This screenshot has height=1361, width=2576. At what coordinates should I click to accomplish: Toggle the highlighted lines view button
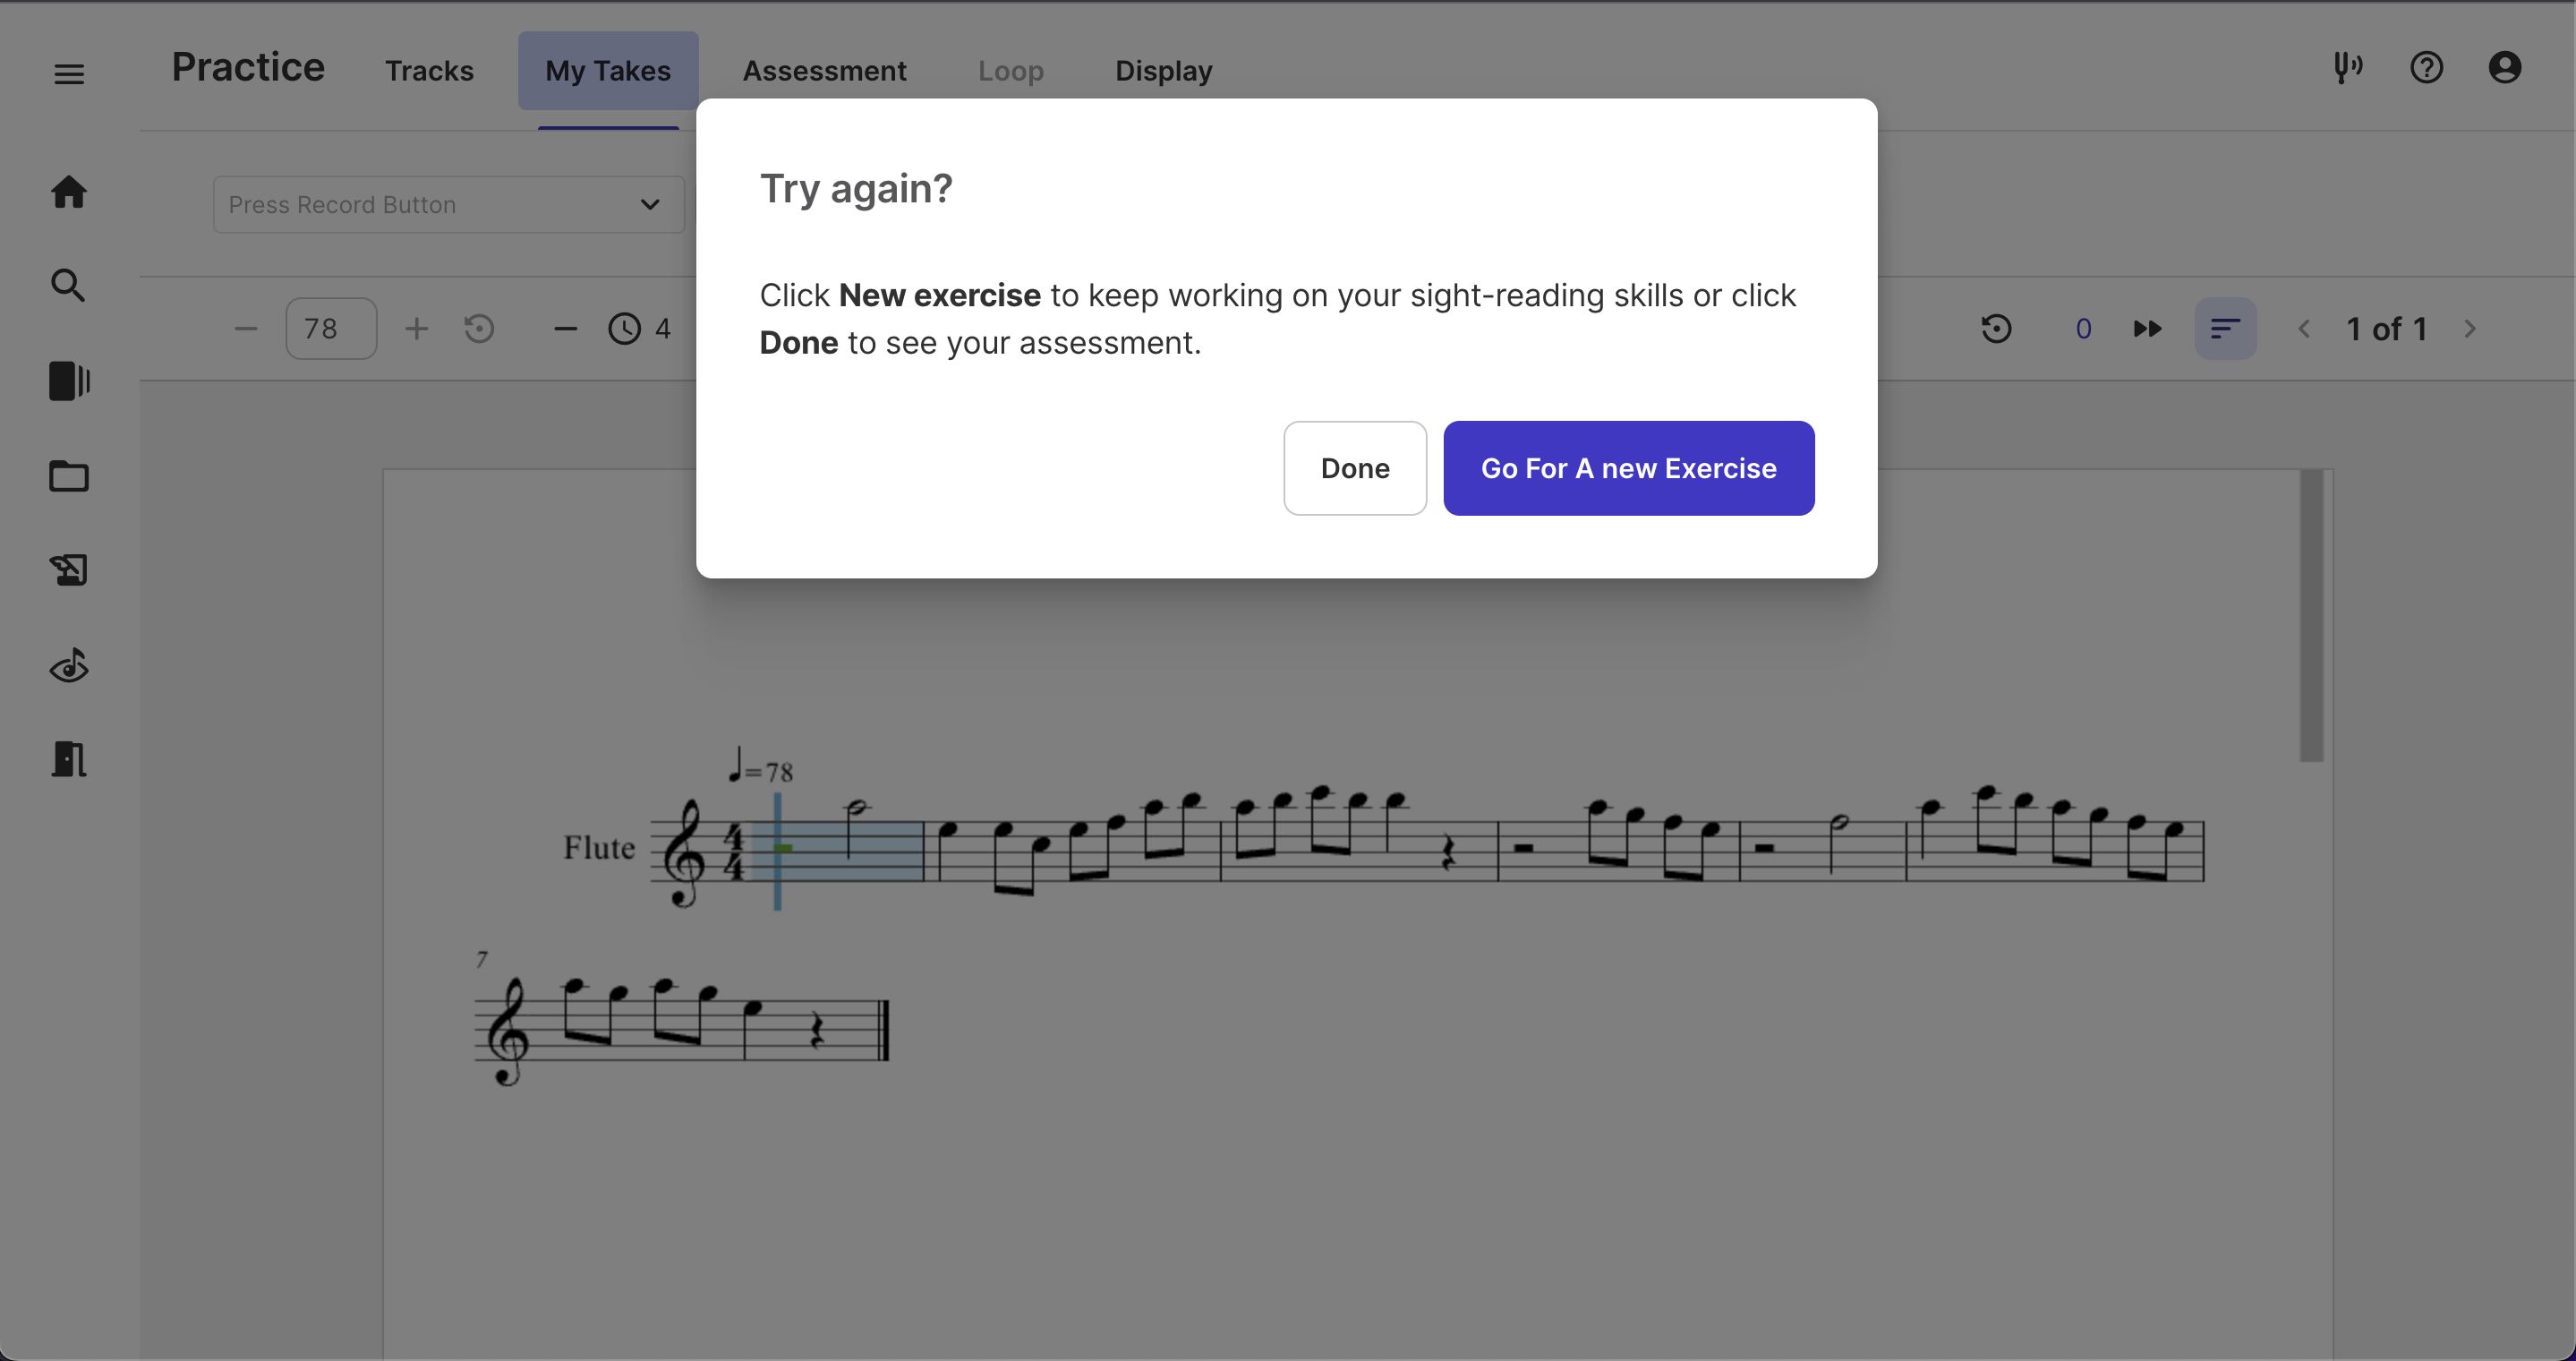(2225, 329)
